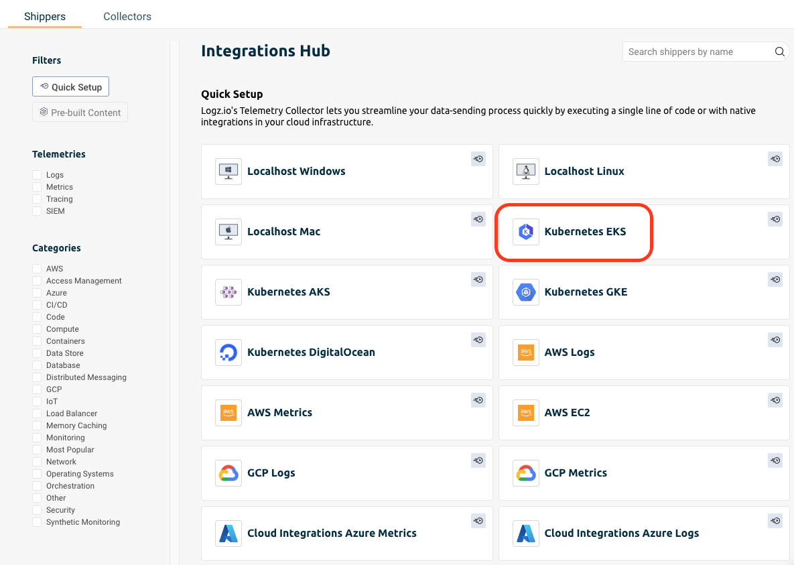Check the Distributed Messaging category checkbox
This screenshot has width=794, height=565.
pos(37,377)
